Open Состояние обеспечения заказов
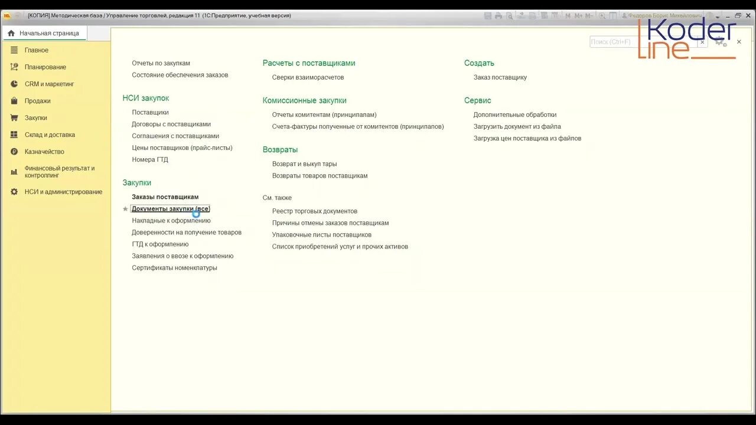Screen dimensions: 756x425 tap(180, 75)
